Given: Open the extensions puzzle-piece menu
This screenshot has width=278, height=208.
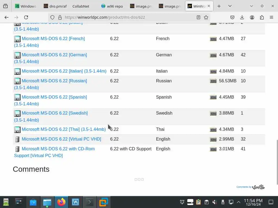Looking at the screenshot, I should (262, 17).
